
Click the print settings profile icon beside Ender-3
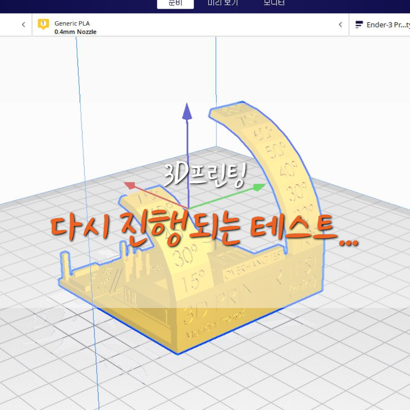click(x=359, y=25)
